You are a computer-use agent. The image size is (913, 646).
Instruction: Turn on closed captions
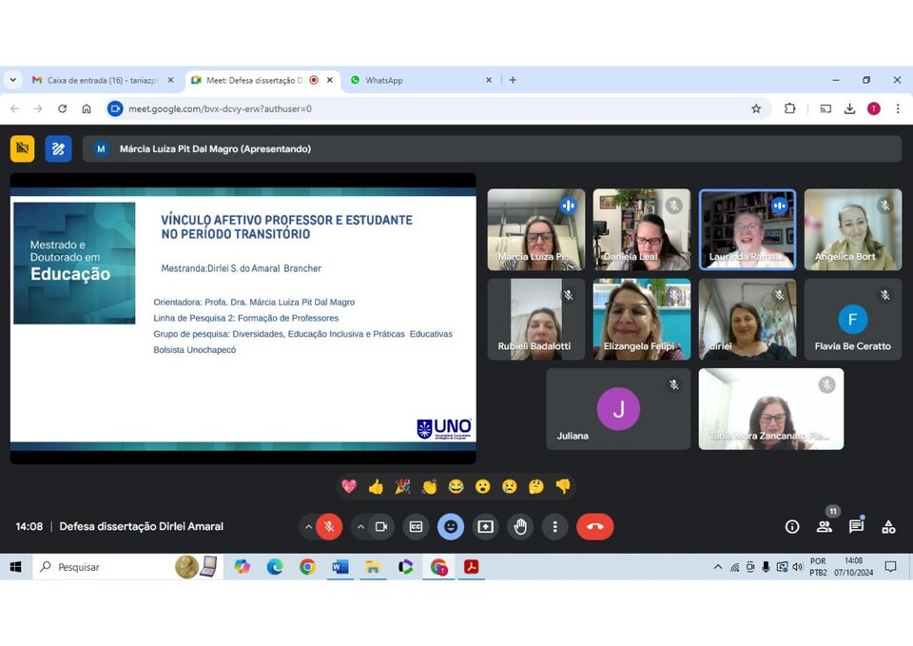tap(416, 526)
